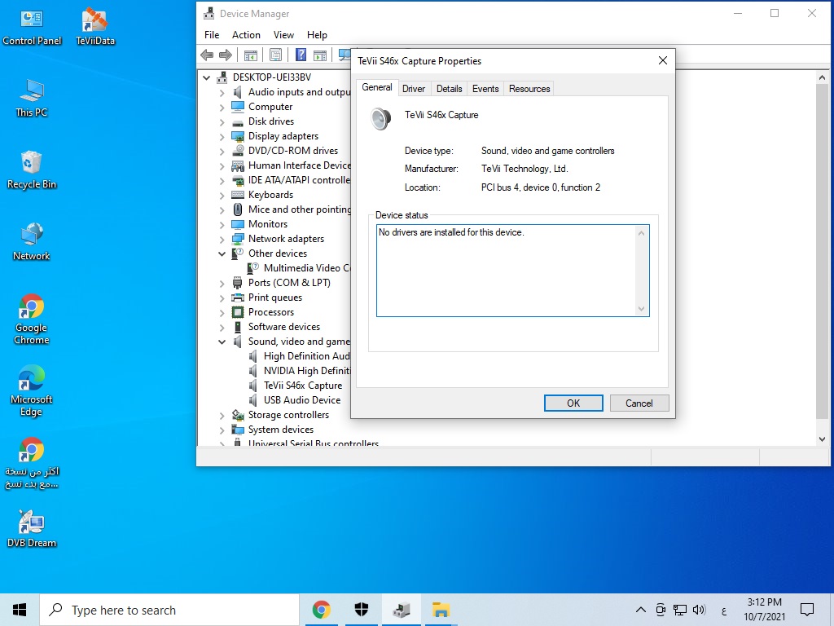Click OK in the Properties dialog
The height and width of the screenshot is (626, 834).
573,403
